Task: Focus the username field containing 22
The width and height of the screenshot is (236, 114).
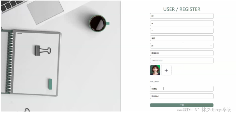Action: [182, 16]
